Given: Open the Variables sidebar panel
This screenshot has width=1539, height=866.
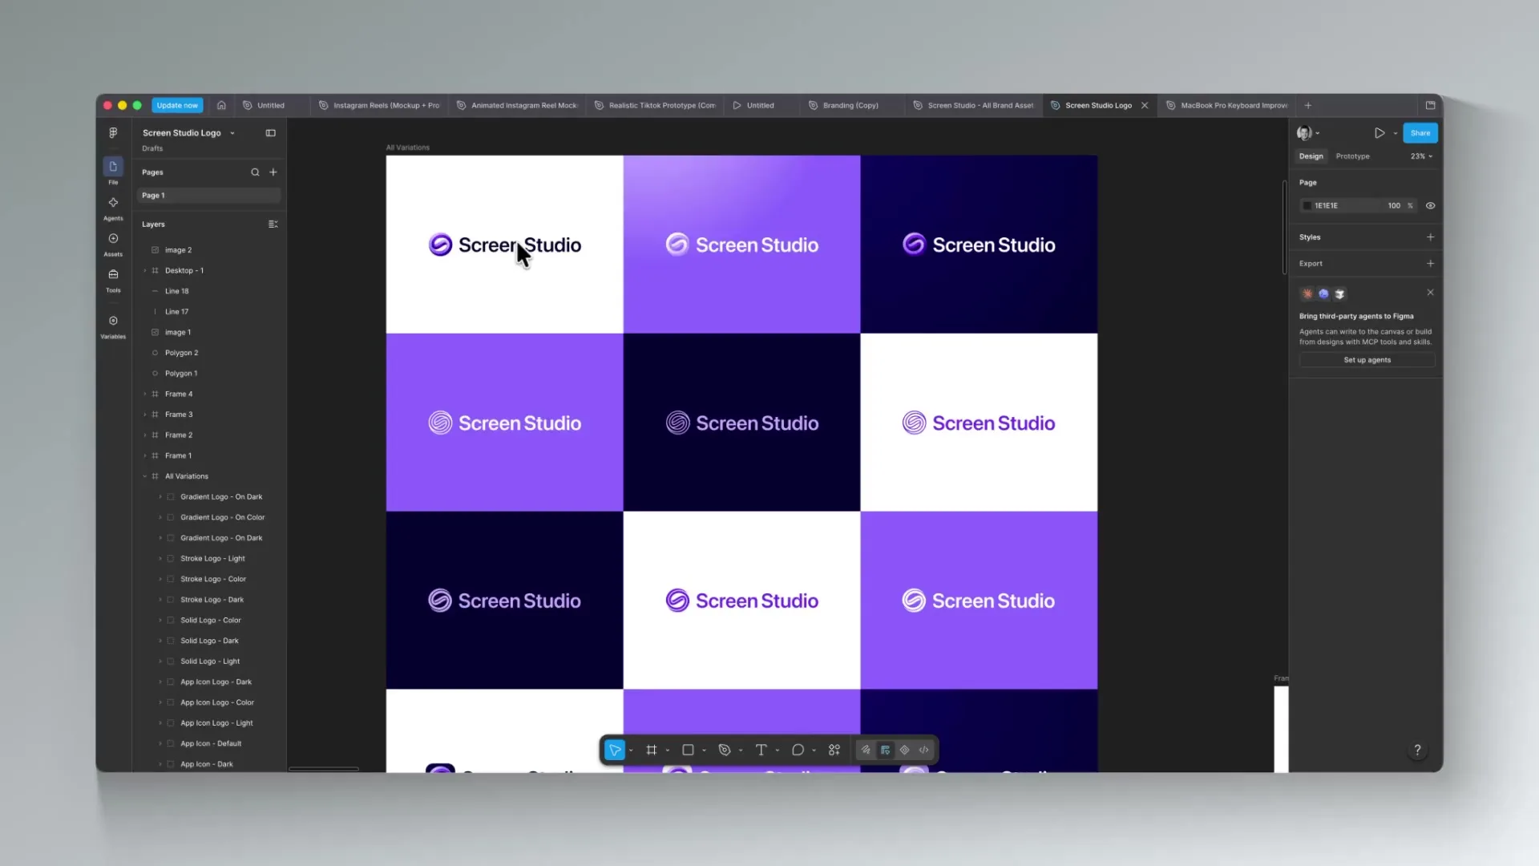Looking at the screenshot, I should tap(113, 326).
